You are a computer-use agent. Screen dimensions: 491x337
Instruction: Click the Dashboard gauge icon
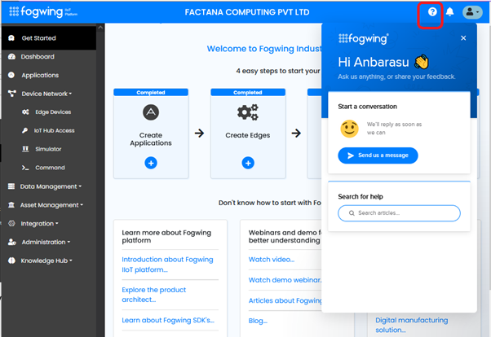coord(11,57)
